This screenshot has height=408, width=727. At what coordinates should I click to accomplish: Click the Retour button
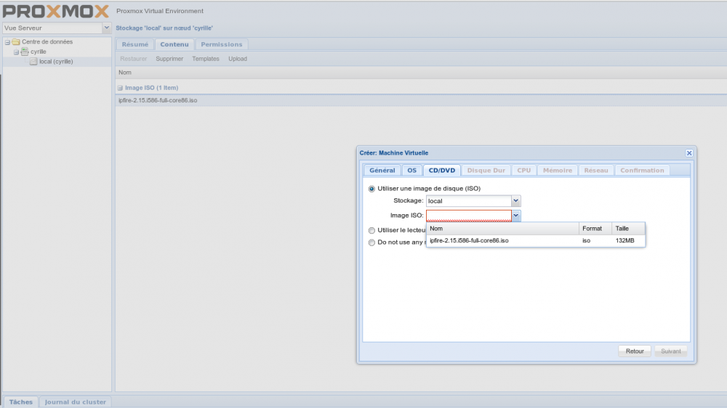[x=634, y=351]
